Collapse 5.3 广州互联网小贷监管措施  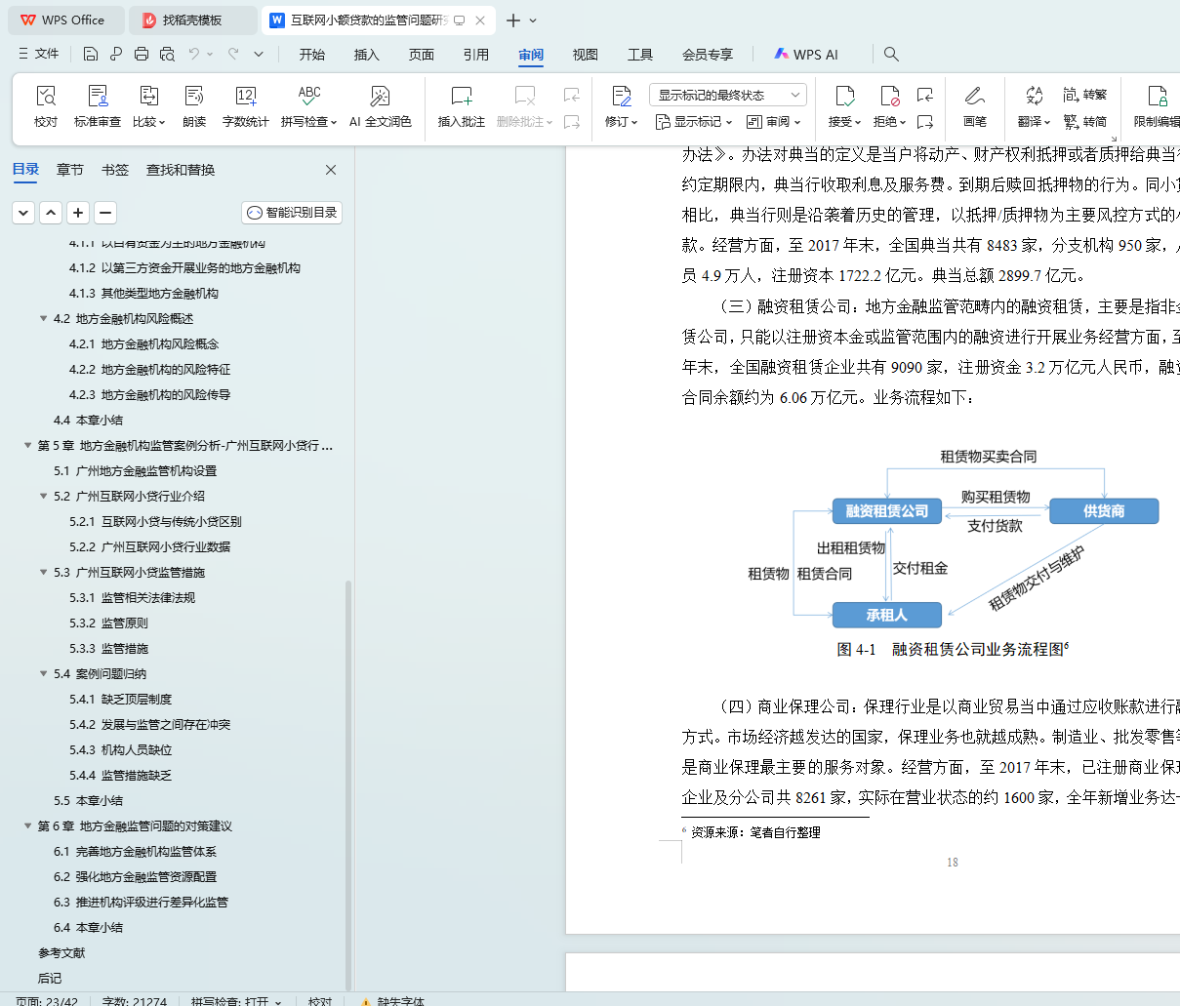44,573
